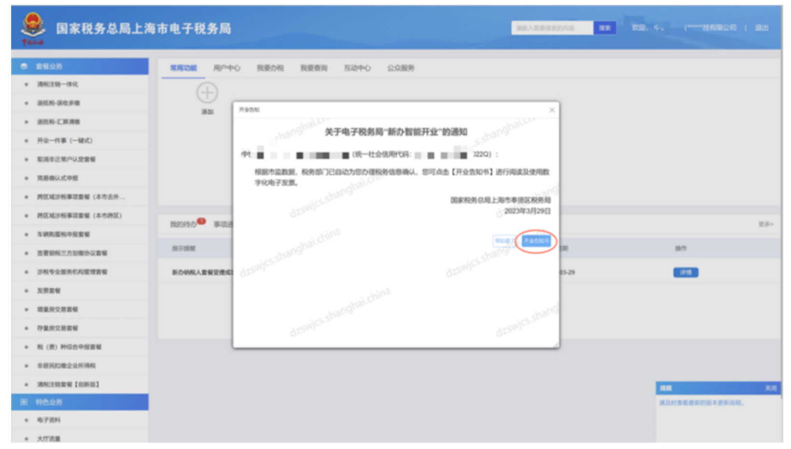The image size is (791, 449).
Task: Select 清税注销套餐【创新版】 in the sidebar
Action: point(69,385)
